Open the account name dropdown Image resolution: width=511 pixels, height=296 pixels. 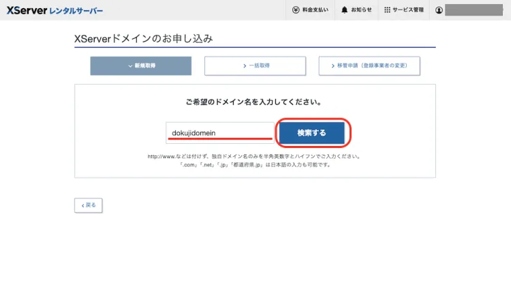coord(474,10)
